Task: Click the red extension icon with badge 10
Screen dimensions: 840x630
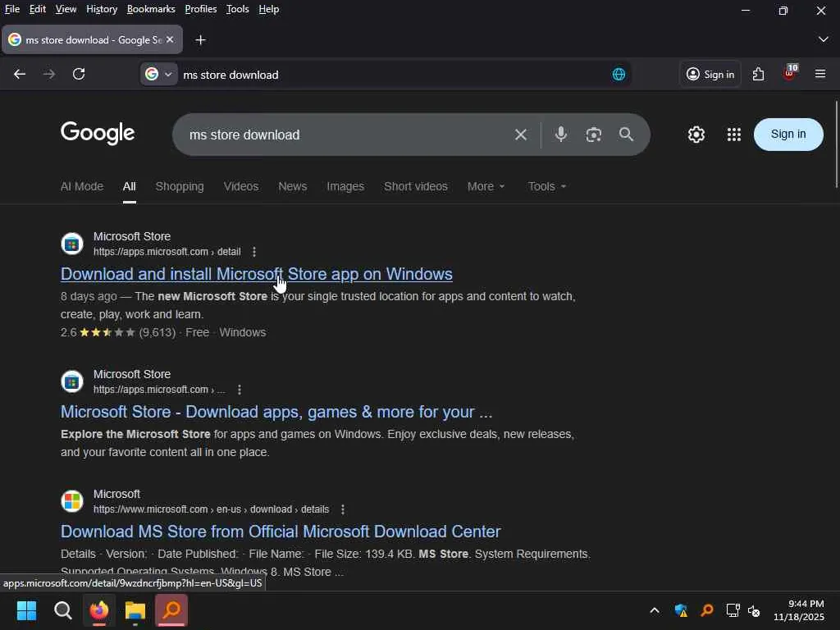Action: [790, 73]
